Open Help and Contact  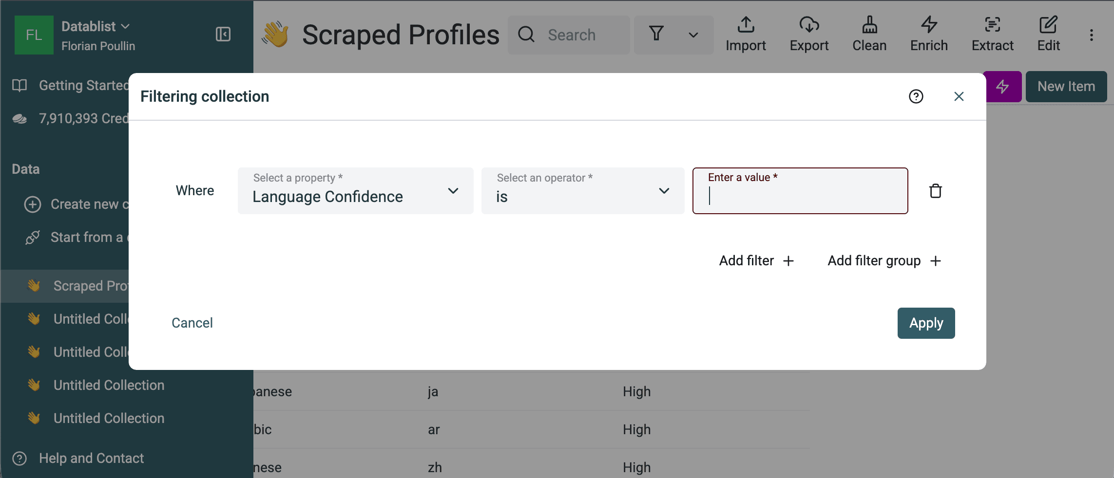[78, 459]
